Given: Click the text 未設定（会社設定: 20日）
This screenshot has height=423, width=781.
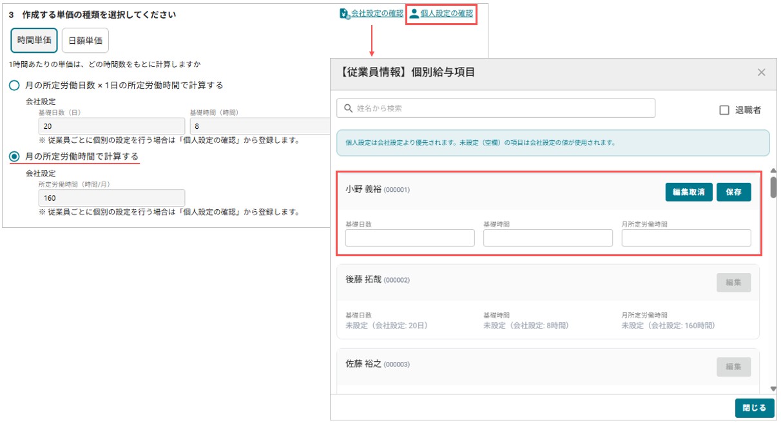Looking at the screenshot, I should point(387,326).
